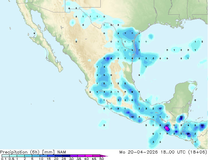The height and width of the screenshot is (160, 208).
Task: Click the 1–2 mm legend color swatch
Action: point(21,156)
